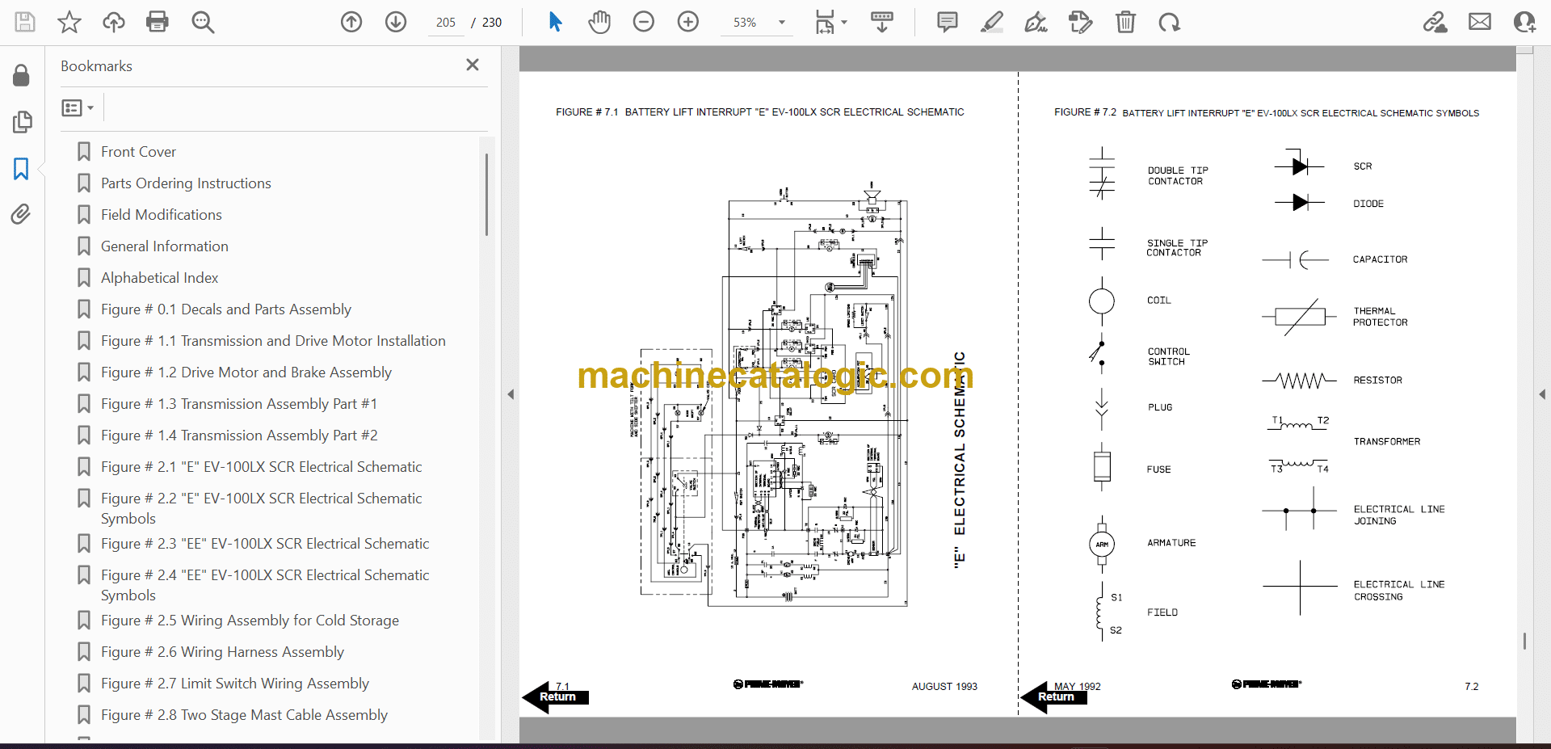Jump to Figure # 1.2 Drive Motor and Brake Assembly
Screen dimensions: 1551x749
(x=246, y=372)
